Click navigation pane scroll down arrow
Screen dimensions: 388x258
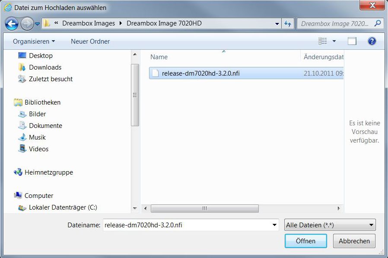(x=135, y=208)
